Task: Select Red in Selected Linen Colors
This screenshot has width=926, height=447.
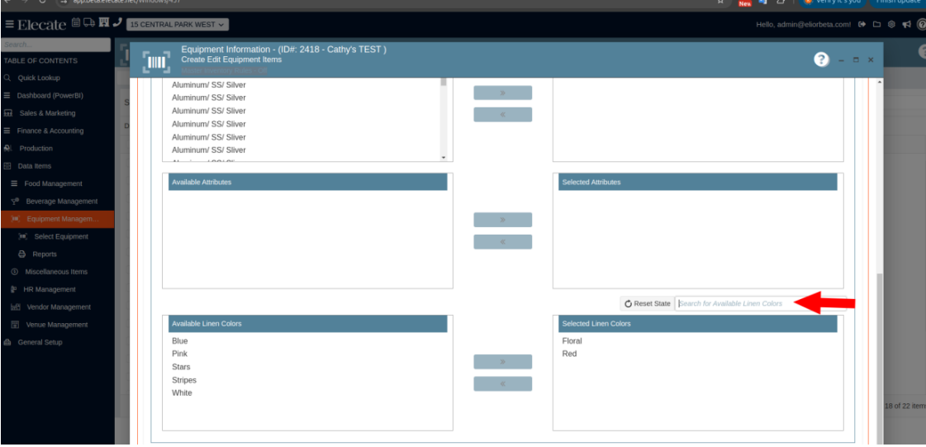Action: (569, 354)
